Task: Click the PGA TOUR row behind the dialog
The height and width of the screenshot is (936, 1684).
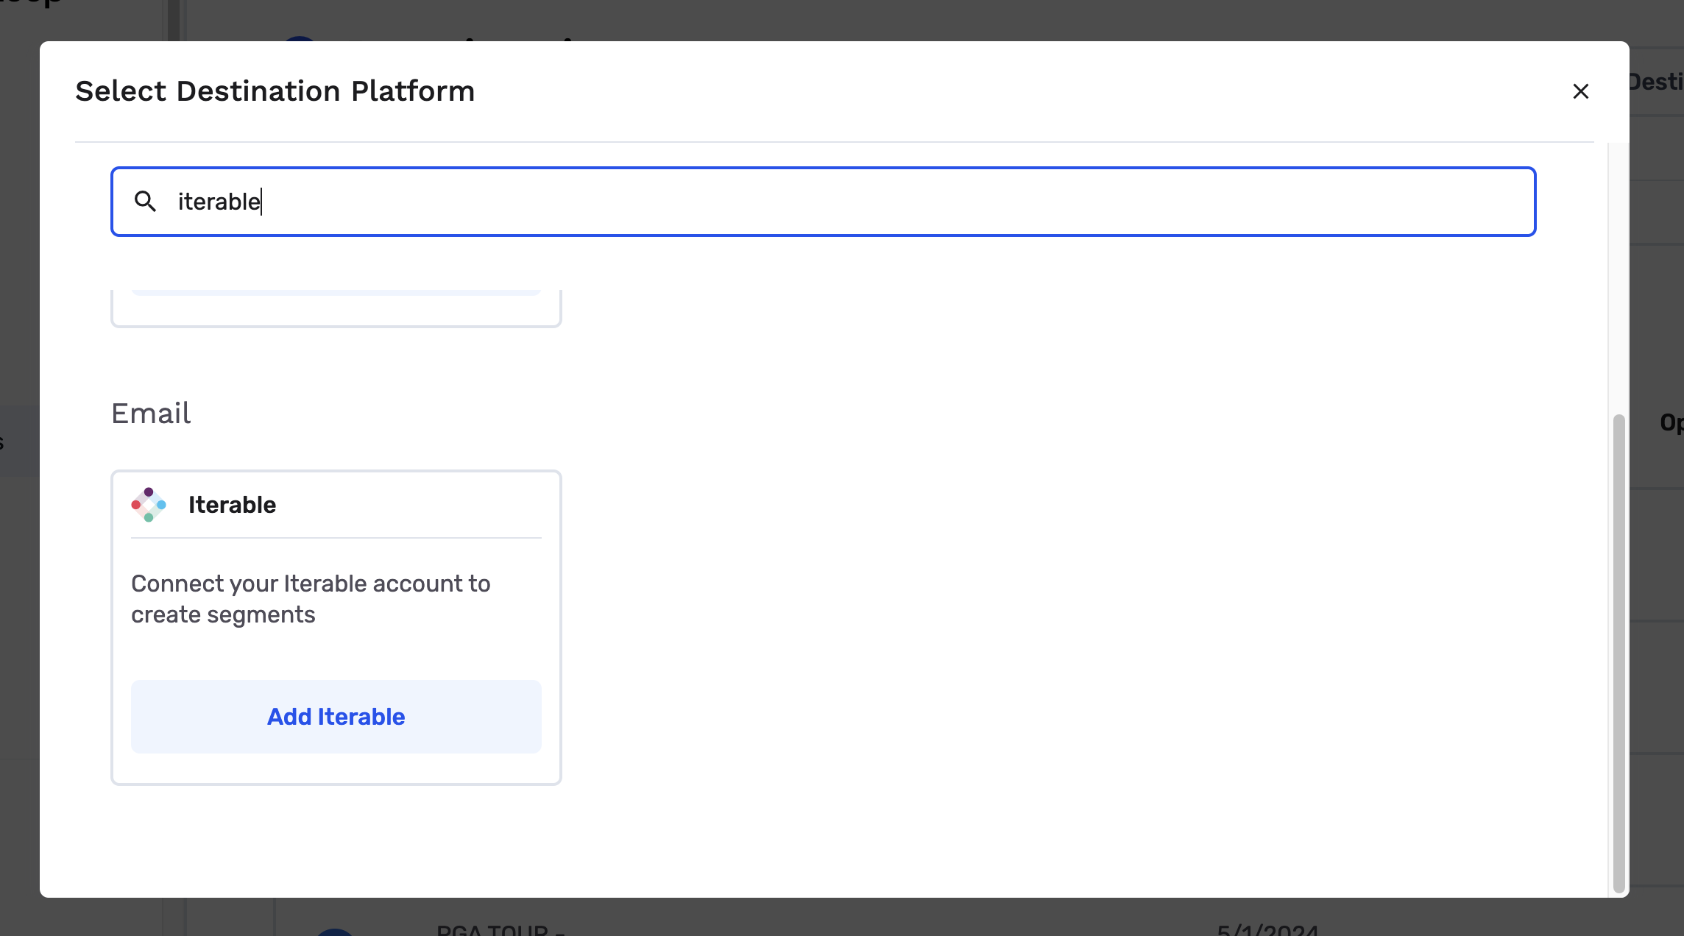Action: tap(499, 929)
